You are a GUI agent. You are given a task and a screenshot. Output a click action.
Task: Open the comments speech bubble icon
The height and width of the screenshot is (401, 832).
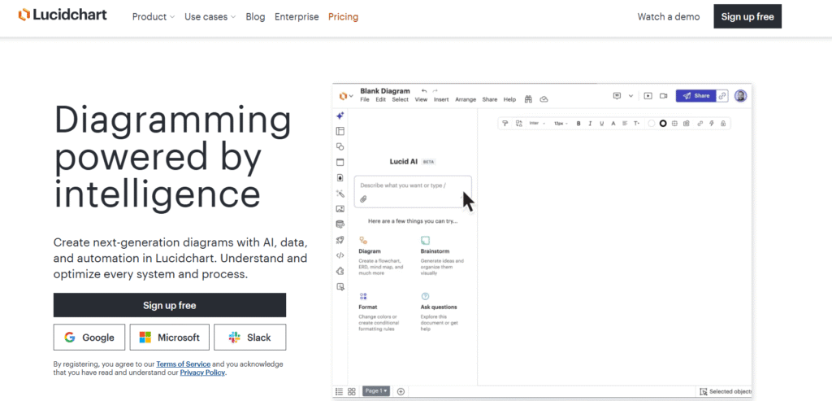tap(617, 95)
